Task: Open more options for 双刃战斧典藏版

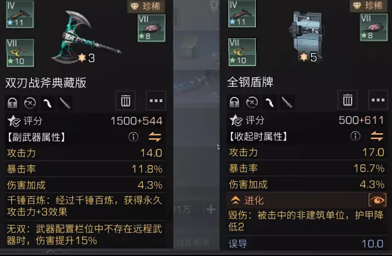Action: pos(156,100)
